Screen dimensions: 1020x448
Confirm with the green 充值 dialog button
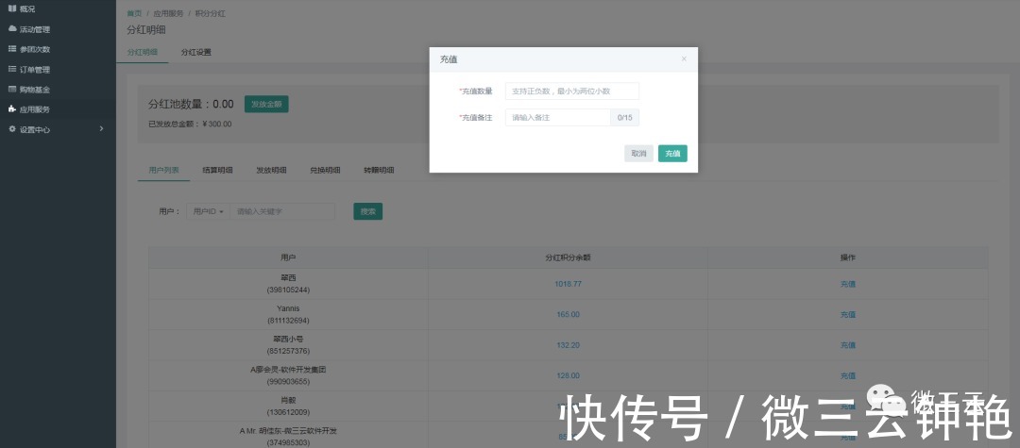(672, 153)
